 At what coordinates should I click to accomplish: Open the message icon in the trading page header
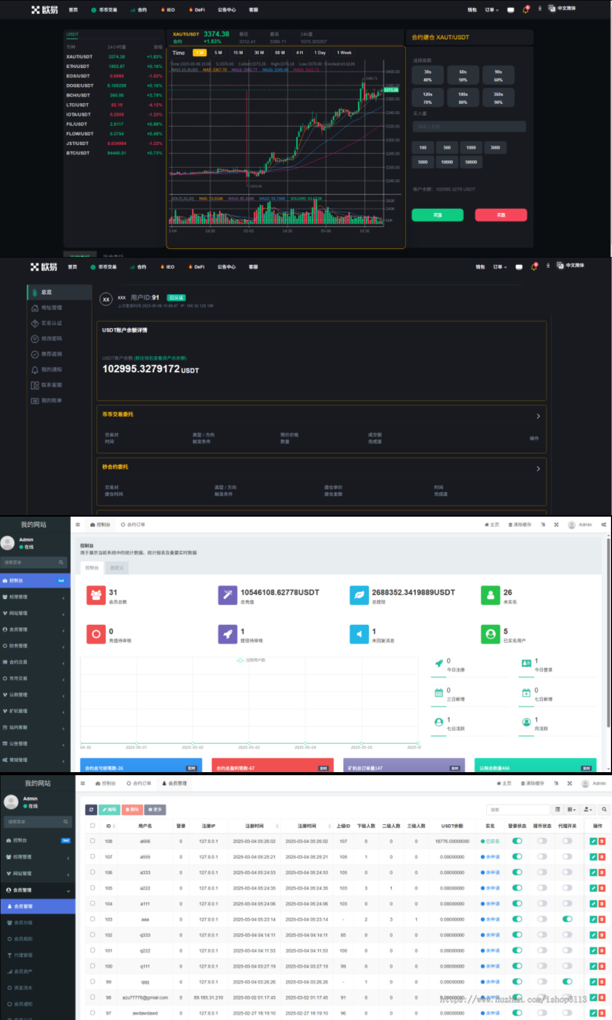pos(511,10)
